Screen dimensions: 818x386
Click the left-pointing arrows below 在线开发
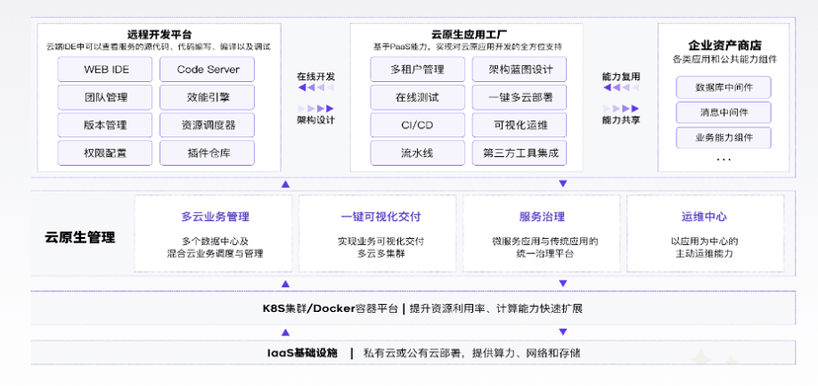[x=315, y=88]
